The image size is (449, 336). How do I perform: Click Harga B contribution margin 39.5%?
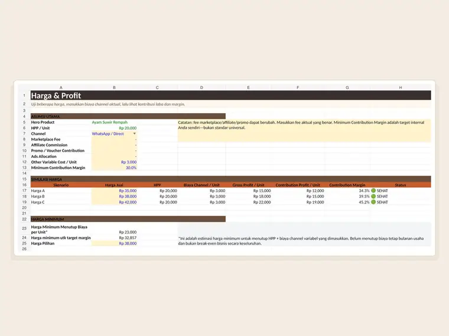[x=365, y=196]
